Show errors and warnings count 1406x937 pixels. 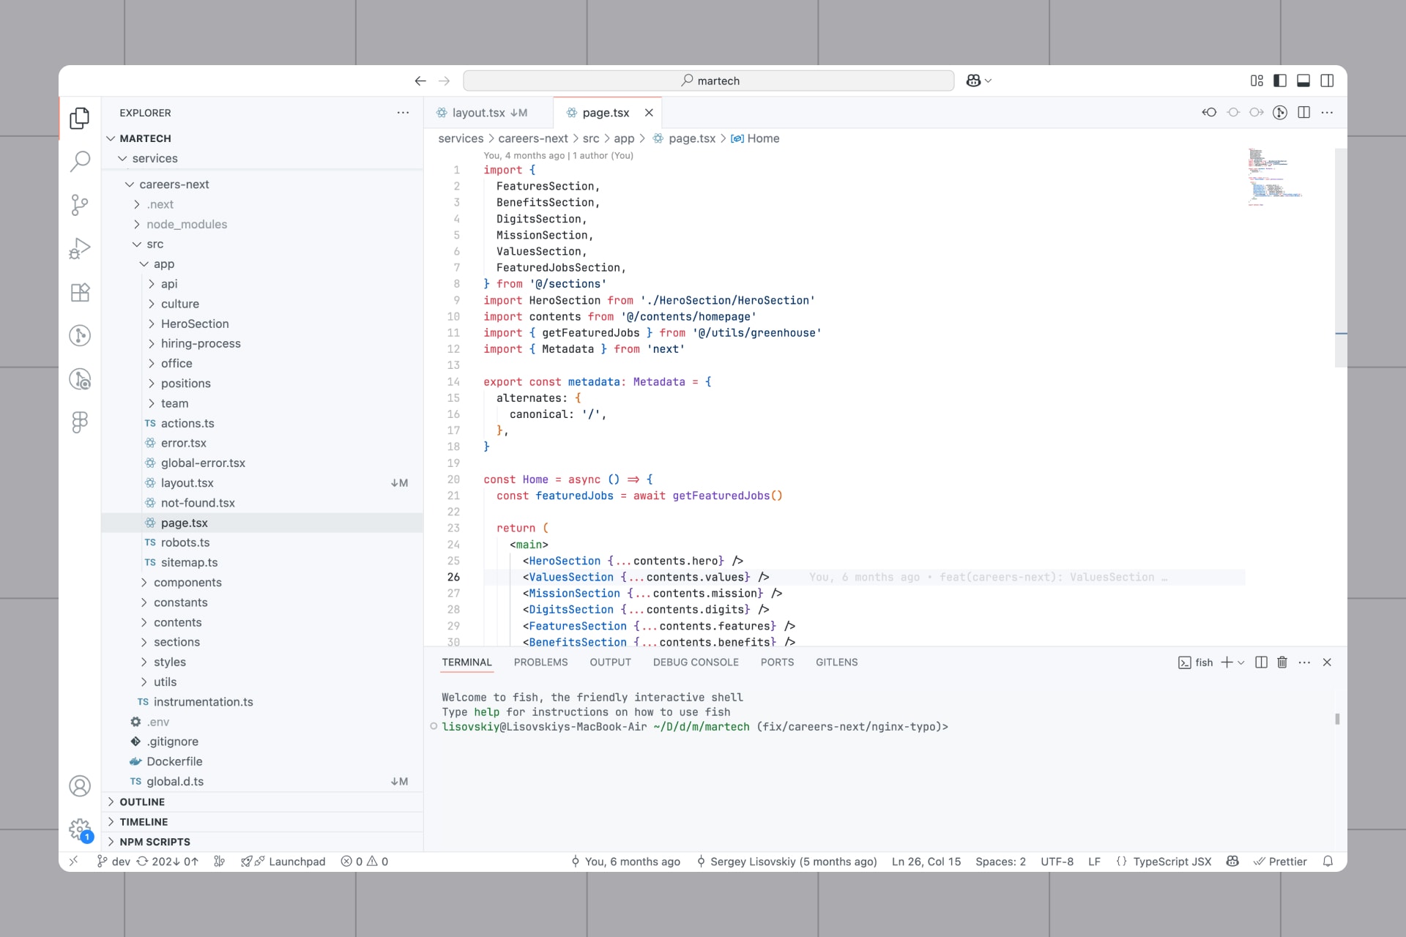[x=365, y=862]
